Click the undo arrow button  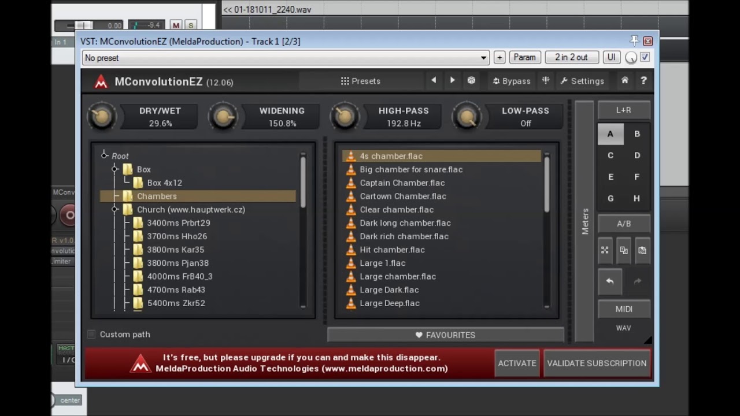pyautogui.click(x=609, y=281)
